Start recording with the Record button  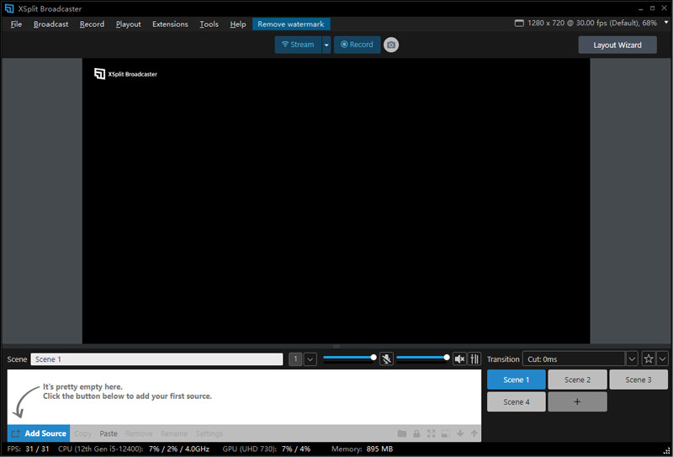pos(357,45)
